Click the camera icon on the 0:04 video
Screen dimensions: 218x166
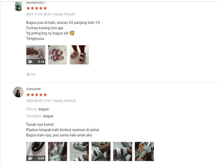[30, 158]
